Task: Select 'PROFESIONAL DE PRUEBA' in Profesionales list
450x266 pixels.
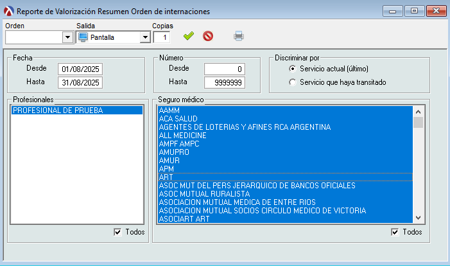Action: 58,111
